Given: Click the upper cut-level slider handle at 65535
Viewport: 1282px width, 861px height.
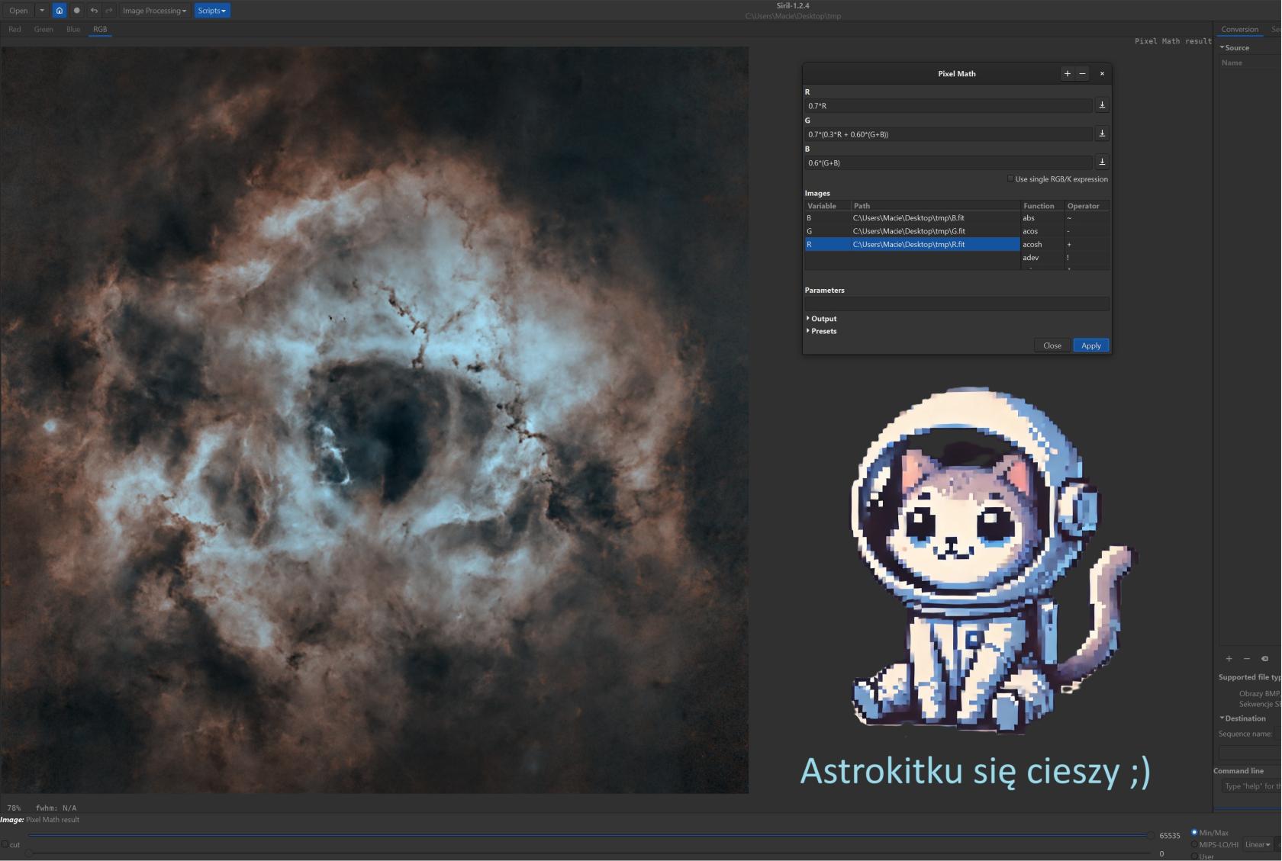Looking at the screenshot, I should tap(1150, 836).
